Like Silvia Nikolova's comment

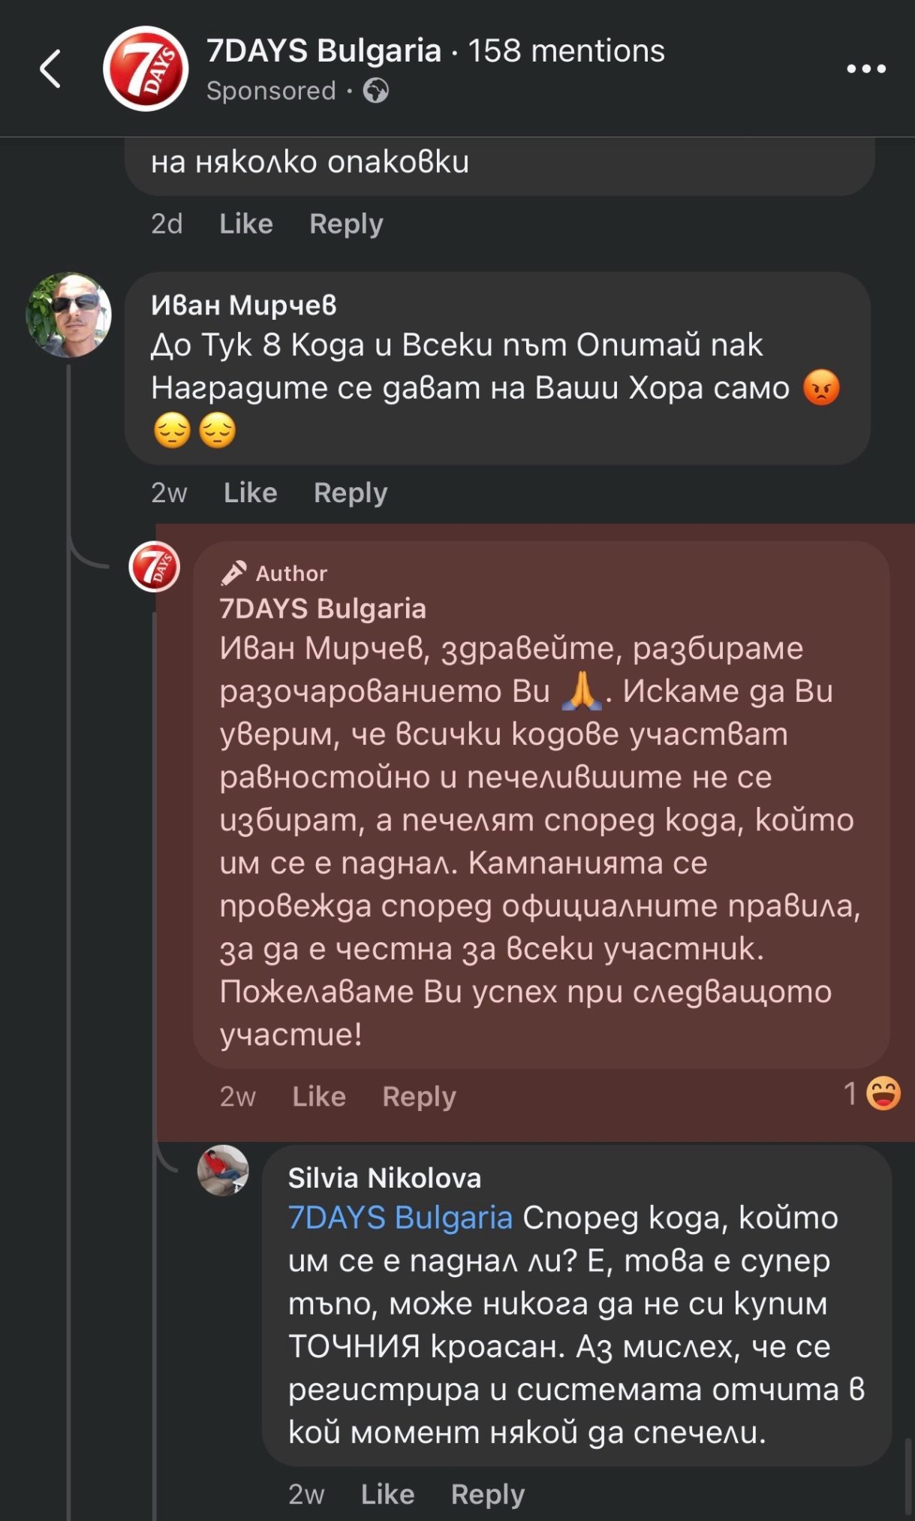(387, 1494)
